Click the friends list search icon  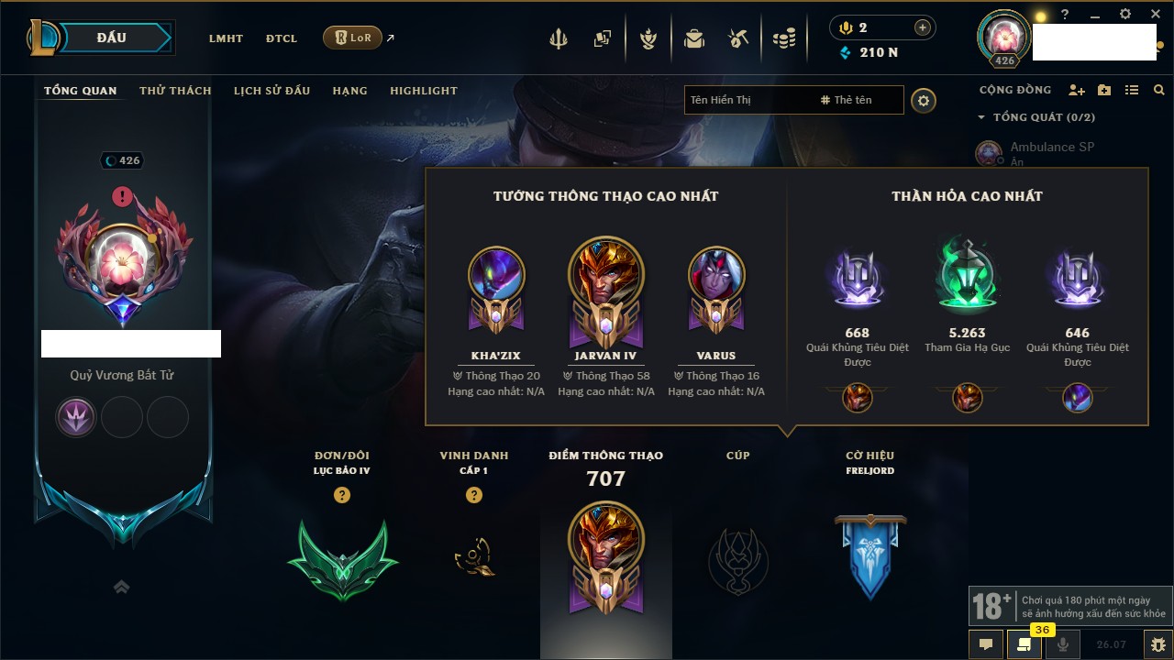click(x=1159, y=90)
